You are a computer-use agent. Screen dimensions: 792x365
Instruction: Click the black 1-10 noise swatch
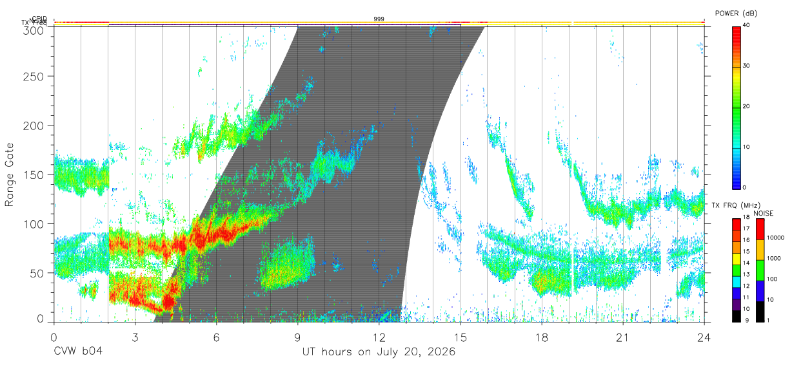tap(759, 311)
